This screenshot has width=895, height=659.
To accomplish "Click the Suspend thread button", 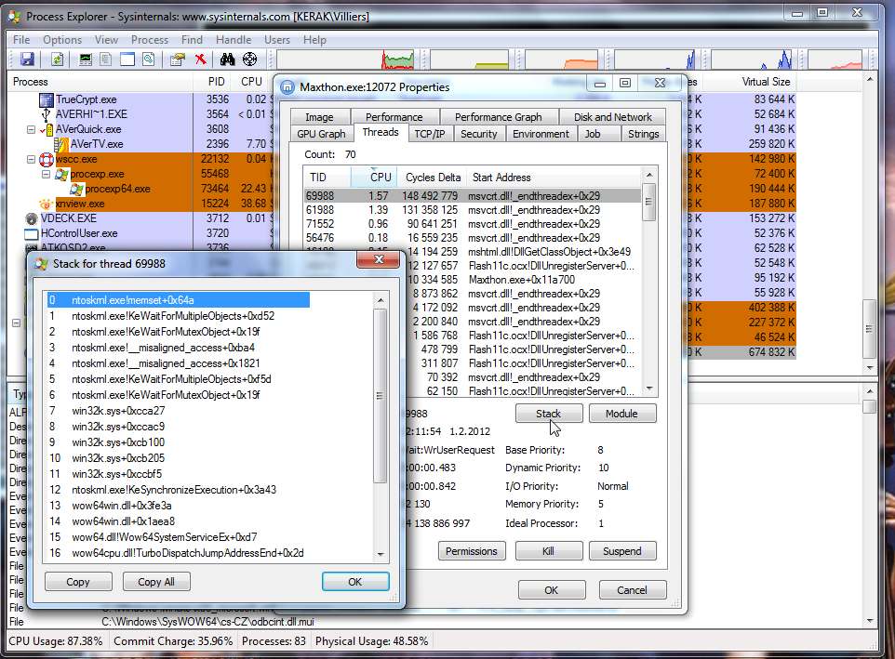I will tap(621, 551).
